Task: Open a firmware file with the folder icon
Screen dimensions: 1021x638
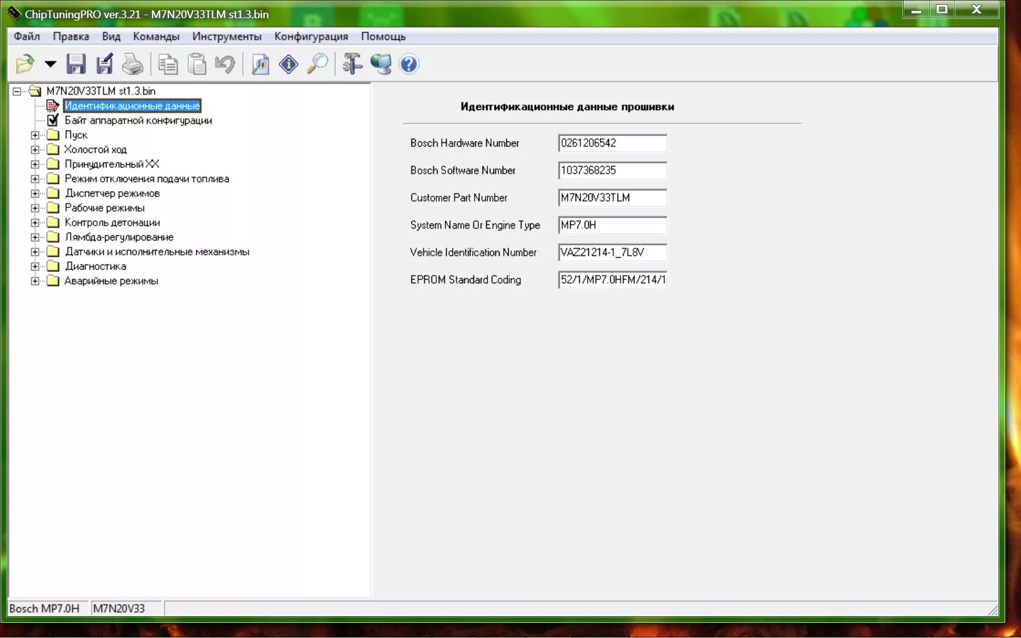Action: [25, 64]
